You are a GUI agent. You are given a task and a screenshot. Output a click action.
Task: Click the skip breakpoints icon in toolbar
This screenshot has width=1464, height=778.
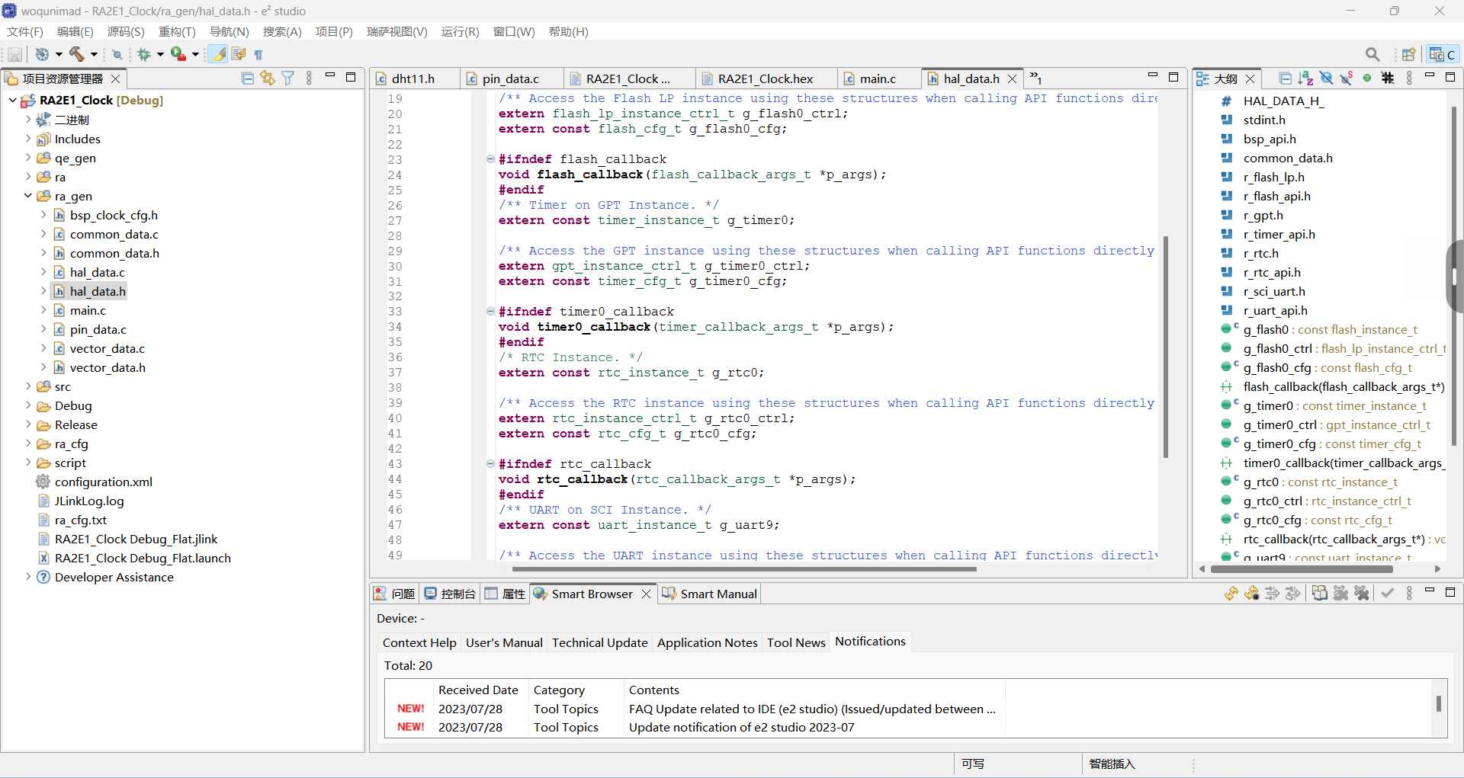pos(117,54)
